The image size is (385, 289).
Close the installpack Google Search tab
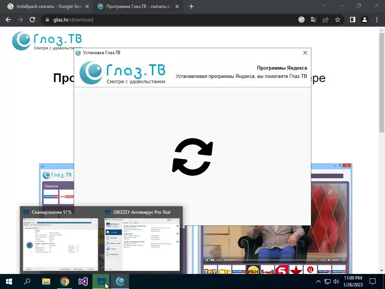pyautogui.click(x=87, y=7)
